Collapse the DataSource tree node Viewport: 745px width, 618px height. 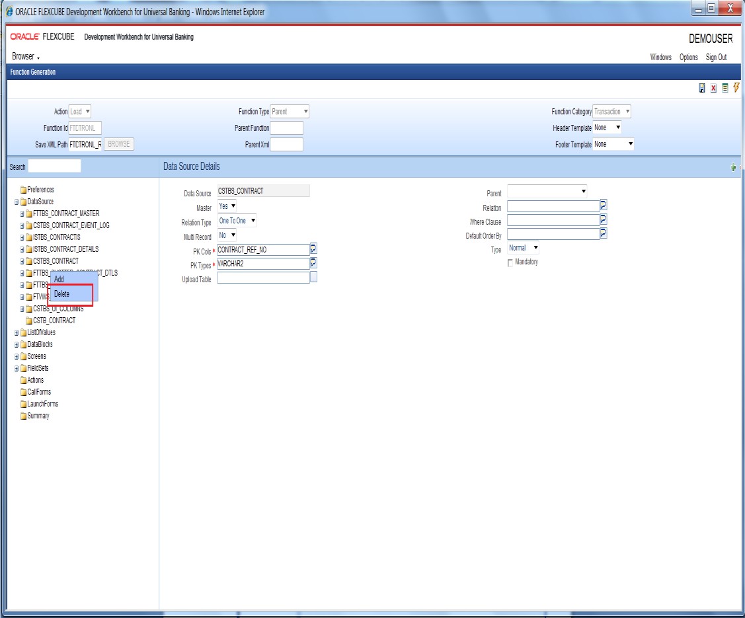click(17, 202)
